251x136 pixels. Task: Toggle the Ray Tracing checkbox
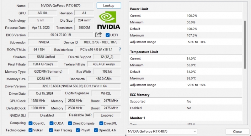coord(51,130)
